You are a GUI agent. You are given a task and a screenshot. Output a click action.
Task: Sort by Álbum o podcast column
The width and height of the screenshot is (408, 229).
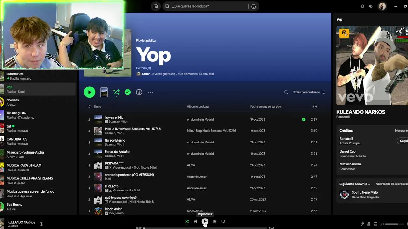(198, 106)
